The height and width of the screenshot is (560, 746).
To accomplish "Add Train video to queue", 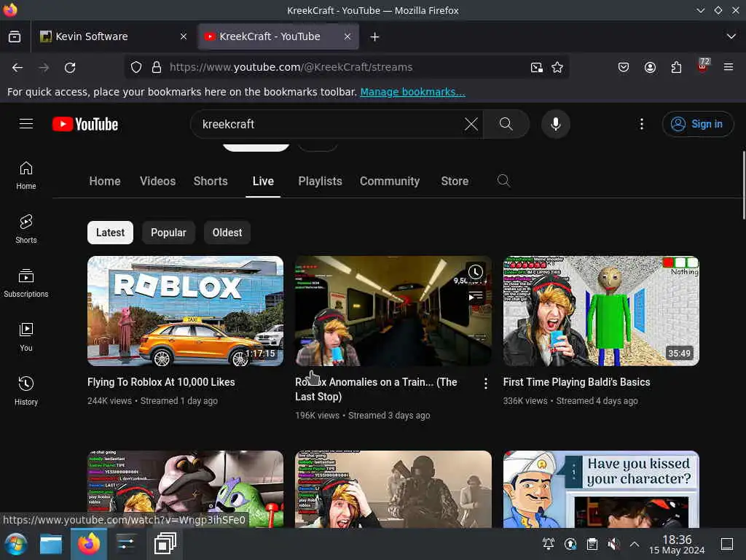I will pyautogui.click(x=475, y=297).
